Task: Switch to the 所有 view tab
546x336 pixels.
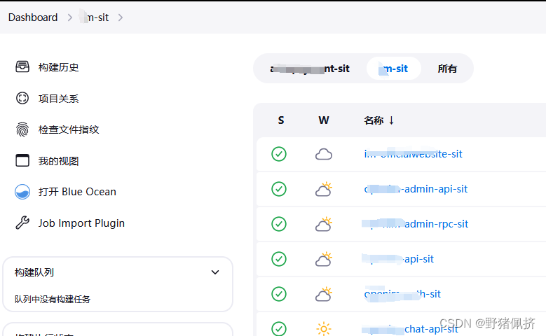Action: (x=447, y=69)
